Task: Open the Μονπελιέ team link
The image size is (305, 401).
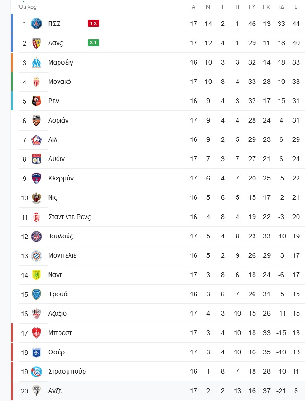Action: (x=62, y=255)
